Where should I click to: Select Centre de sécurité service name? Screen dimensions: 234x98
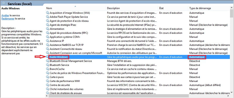pos(60,85)
